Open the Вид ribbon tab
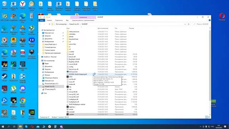 (67, 20)
